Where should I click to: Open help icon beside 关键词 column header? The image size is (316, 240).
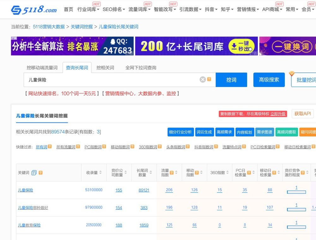click(x=40, y=173)
